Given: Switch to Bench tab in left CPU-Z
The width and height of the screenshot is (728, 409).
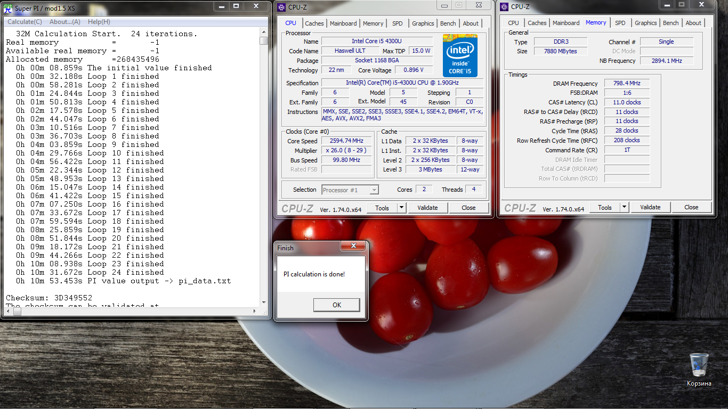Looking at the screenshot, I should (x=448, y=23).
